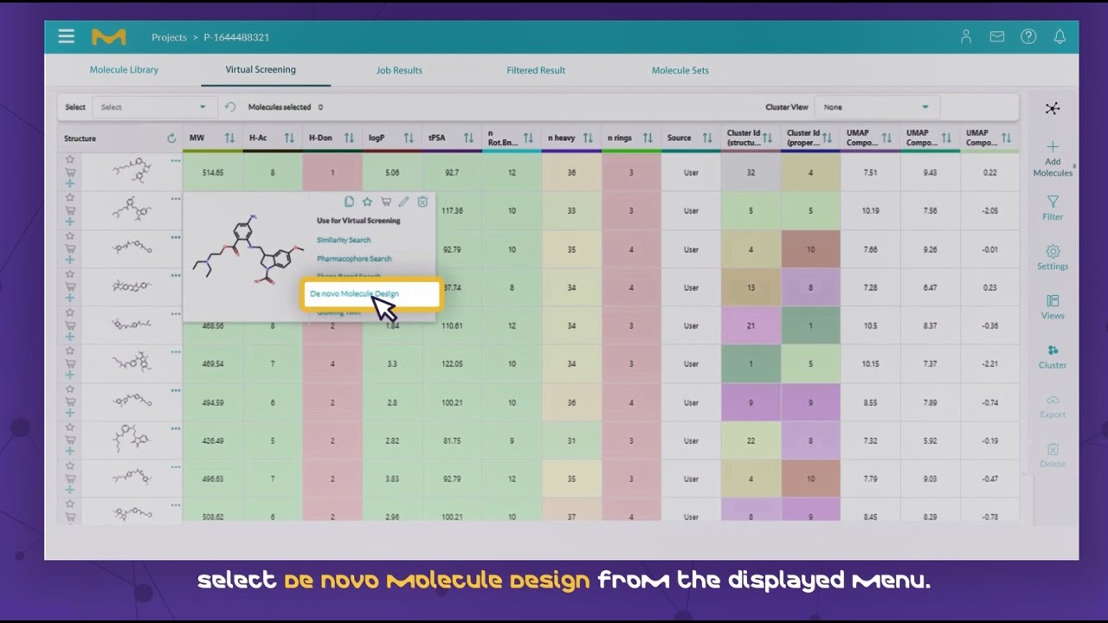Open the notifications bell

1060,36
